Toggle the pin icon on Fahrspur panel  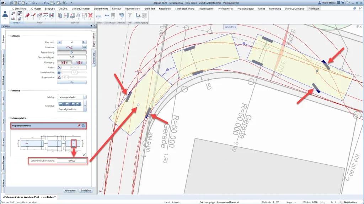91,26
